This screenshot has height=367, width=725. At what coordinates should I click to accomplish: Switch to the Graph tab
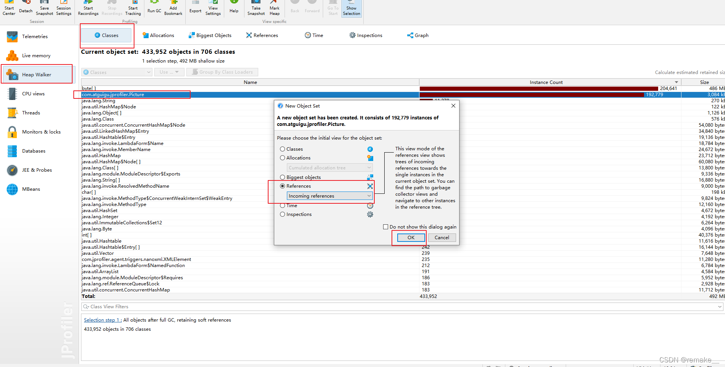(x=418, y=35)
